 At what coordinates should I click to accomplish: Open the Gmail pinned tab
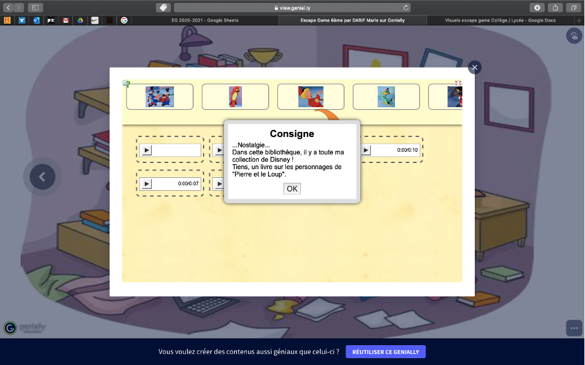click(66, 20)
